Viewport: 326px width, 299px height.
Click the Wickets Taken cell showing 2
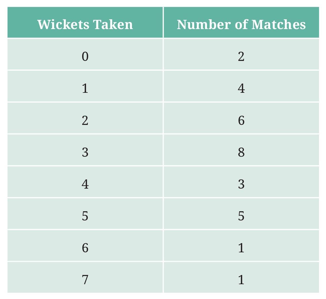click(85, 120)
